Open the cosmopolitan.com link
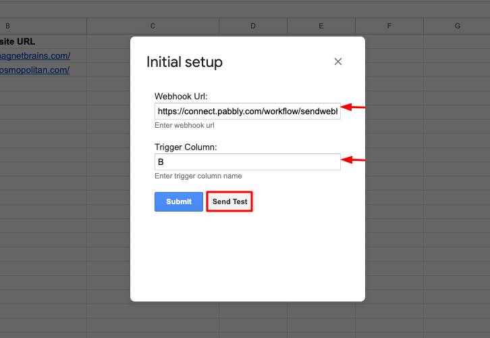Viewport: 490px width, 338px height. [x=35, y=70]
